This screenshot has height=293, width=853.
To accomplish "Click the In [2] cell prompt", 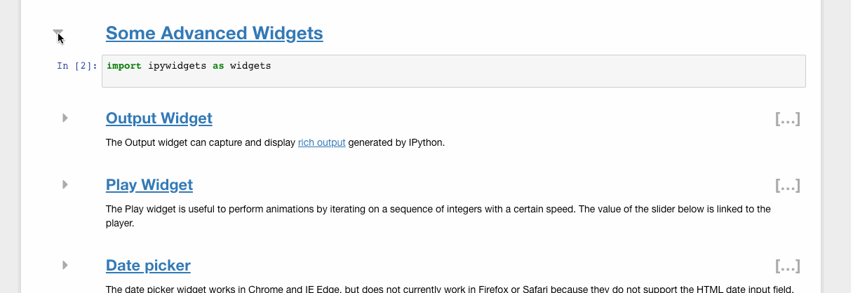I will pos(76,66).
